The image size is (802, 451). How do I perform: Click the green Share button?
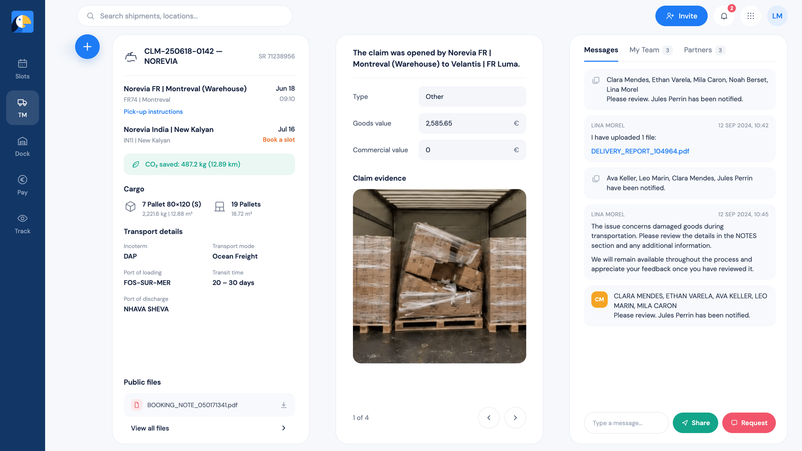click(695, 423)
